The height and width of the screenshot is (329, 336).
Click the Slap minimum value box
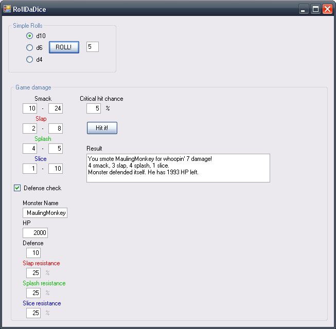(x=30, y=129)
